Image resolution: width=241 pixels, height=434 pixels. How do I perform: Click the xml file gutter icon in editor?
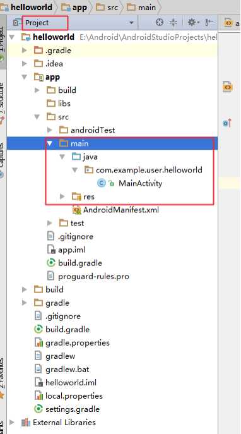[x=228, y=87]
